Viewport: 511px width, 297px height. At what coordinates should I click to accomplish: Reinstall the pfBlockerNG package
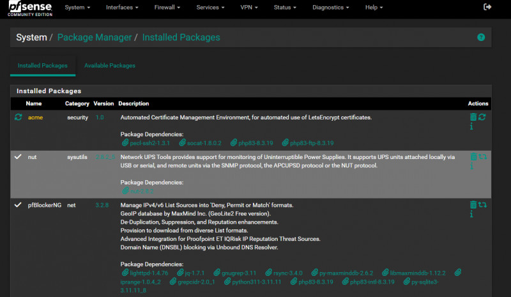coord(482,205)
